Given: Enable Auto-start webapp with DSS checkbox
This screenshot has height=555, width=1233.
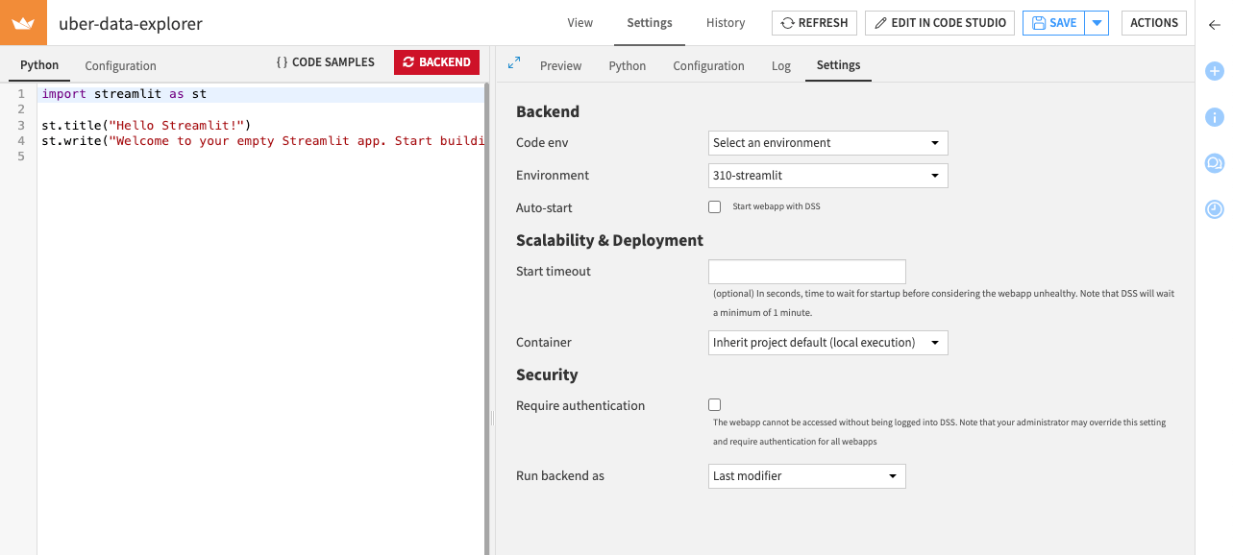Looking at the screenshot, I should coord(714,207).
